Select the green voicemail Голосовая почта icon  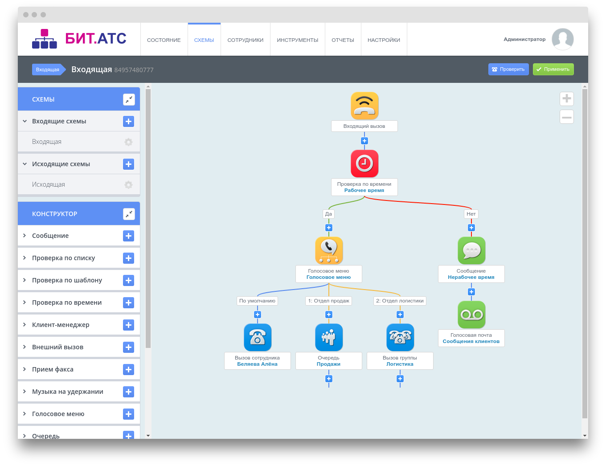(471, 315)
